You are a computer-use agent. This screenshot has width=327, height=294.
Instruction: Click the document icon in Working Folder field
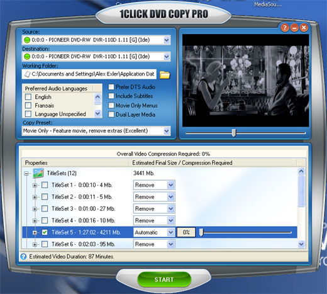27,74
